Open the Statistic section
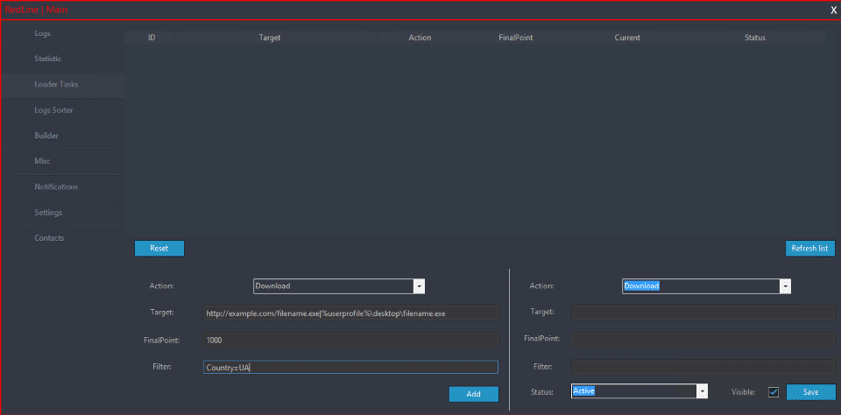 [x=61, y=59]
